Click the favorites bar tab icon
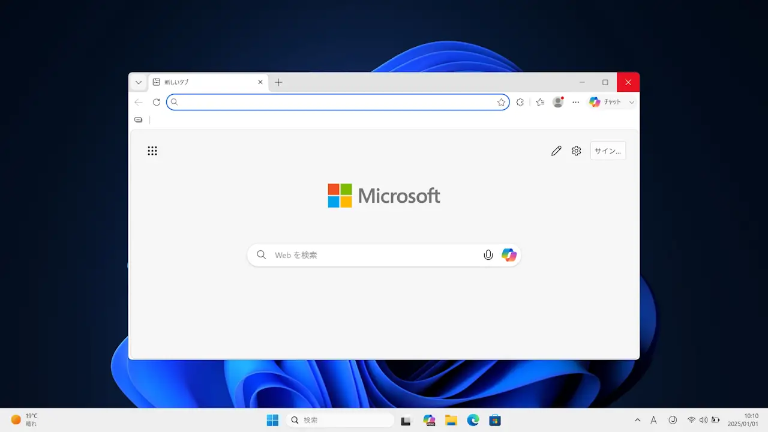The image size is (768, 432). (x=139, y=120)
